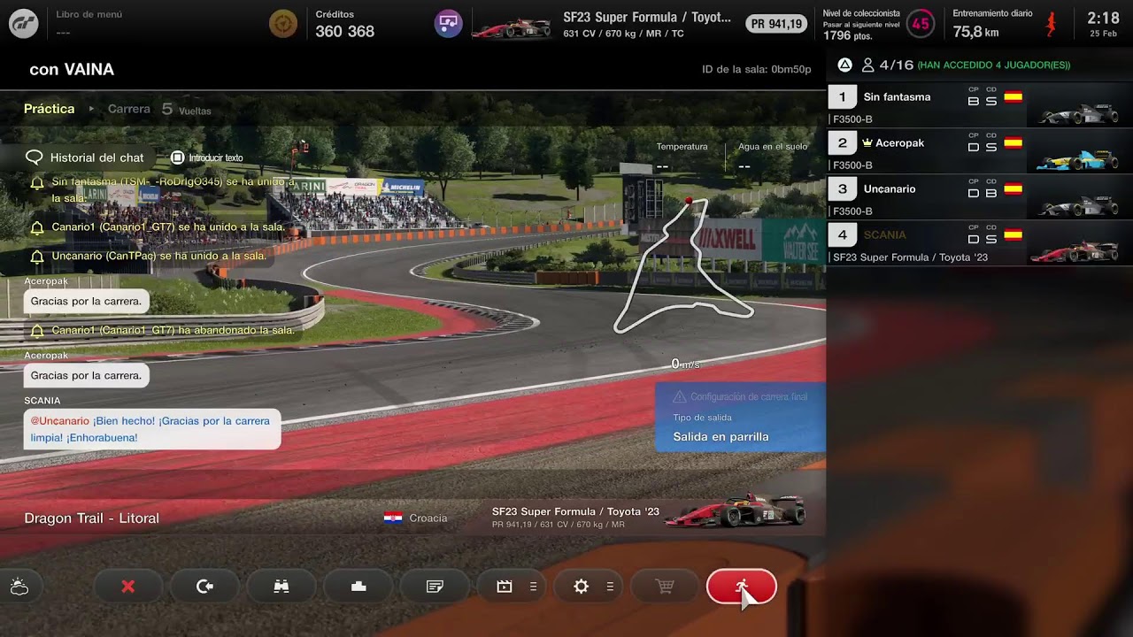The height and width of the screenshot is (637, 1133).
Task: Click the 2:18 clock display
Action: point(1103,18)
